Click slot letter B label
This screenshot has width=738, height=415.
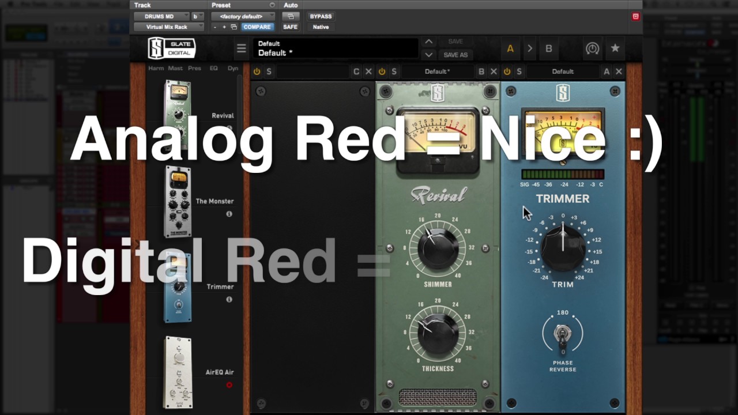coord(481,71)
